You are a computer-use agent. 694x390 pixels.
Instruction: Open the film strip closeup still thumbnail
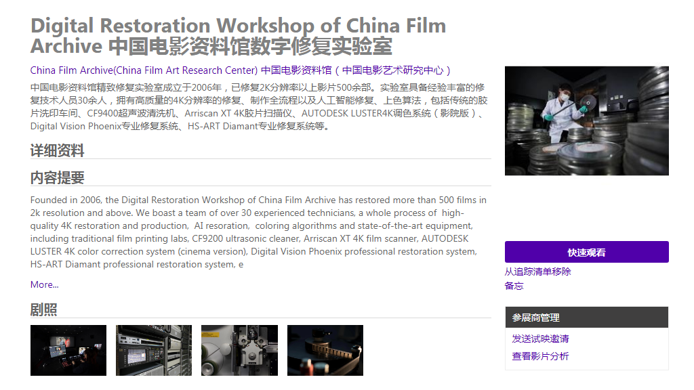point(325,350)
